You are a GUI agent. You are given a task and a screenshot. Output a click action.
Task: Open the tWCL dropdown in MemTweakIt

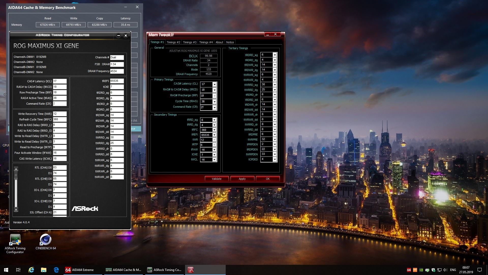215,160
